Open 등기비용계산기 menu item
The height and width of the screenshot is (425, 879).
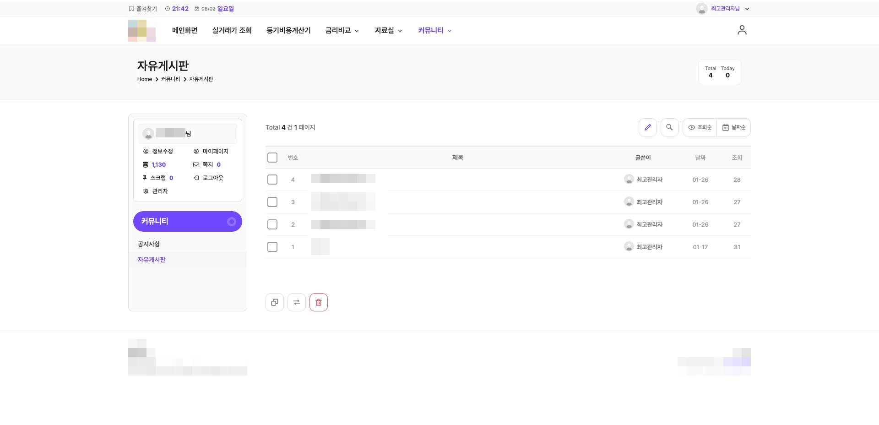[288, 30]
